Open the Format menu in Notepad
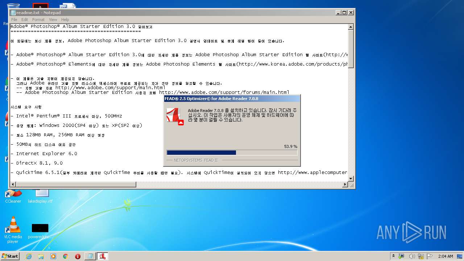 click(x=38, y=20)
